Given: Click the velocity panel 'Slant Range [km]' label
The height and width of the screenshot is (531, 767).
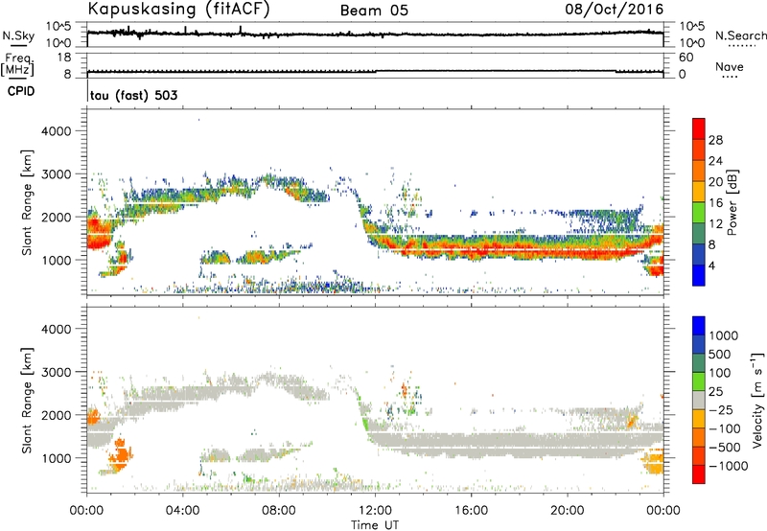Looking at the screenshot, I should click(27, 401).
